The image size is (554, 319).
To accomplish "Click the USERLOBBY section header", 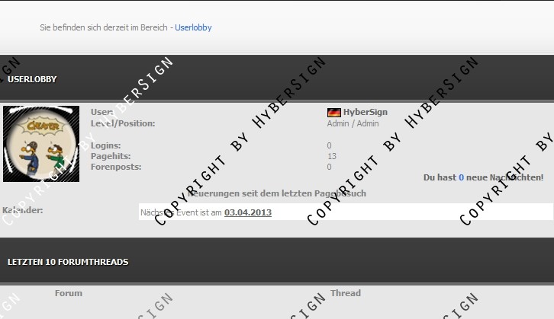I will [32, 79].
